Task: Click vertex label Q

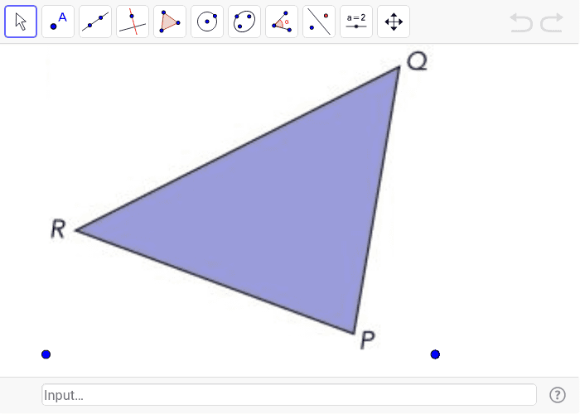Action: (418, 61)
